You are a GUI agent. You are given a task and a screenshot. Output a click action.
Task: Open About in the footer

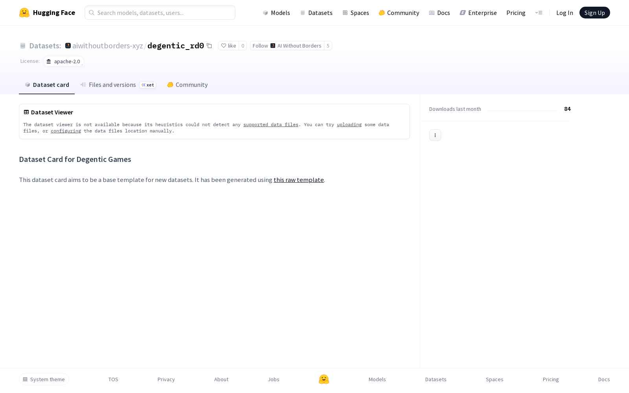tap(221, 379)
